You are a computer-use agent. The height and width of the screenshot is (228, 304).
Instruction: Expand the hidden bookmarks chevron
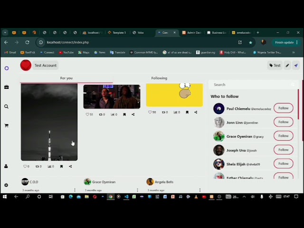pos(294,52)
